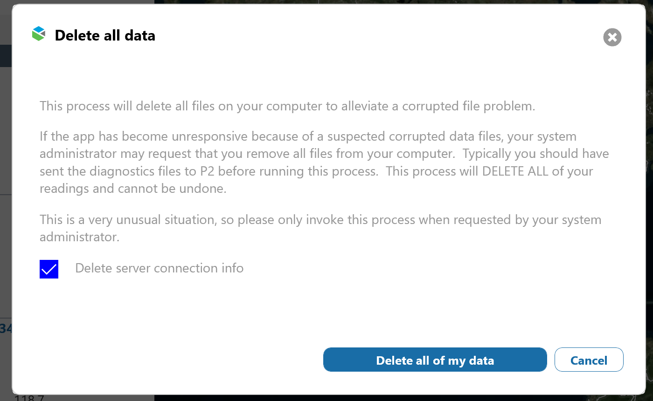Click the "Delete all data" dialog title
653x401 pixels.
(105, 35)
